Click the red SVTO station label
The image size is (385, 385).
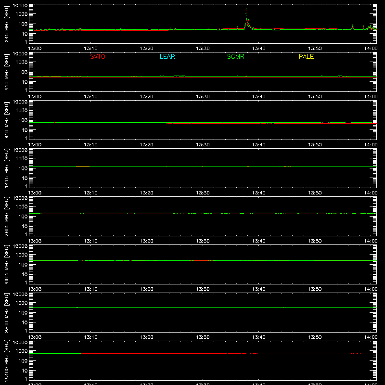coord(98,56)
